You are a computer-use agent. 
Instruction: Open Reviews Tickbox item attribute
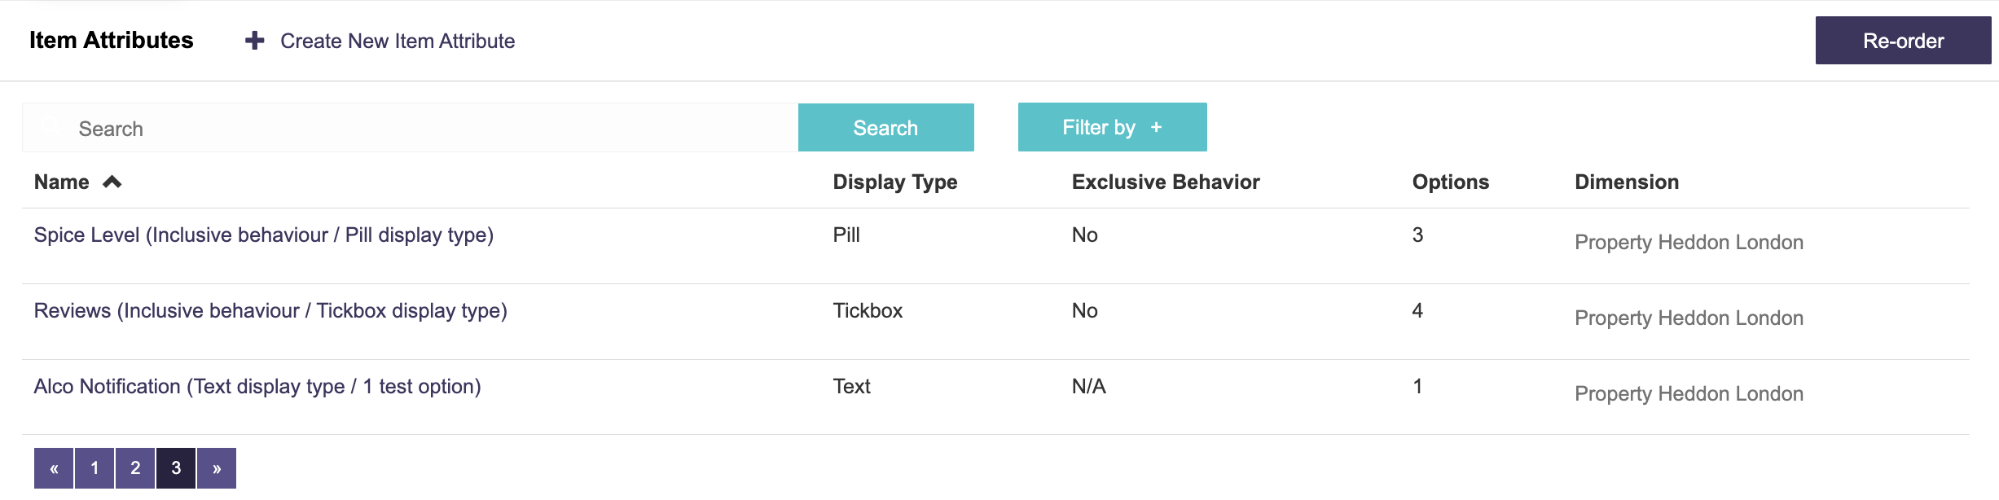coord(270,310)
